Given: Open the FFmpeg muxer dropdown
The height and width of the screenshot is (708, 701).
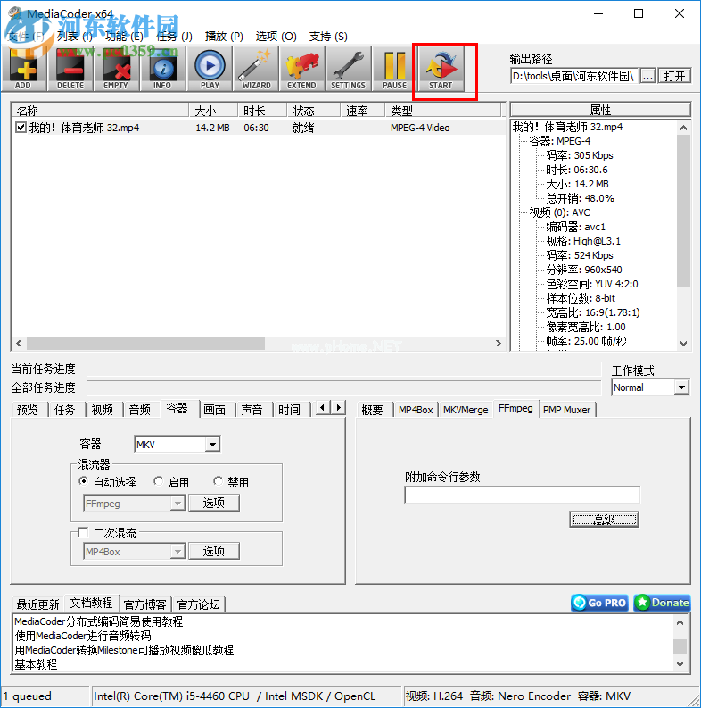Looking at the screenshot, I should [x=177, y=503].
